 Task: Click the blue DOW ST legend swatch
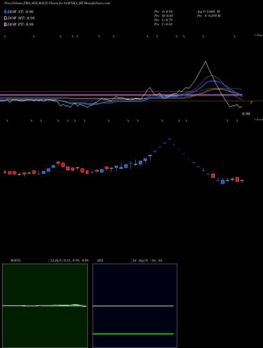[x=6, y=12]
